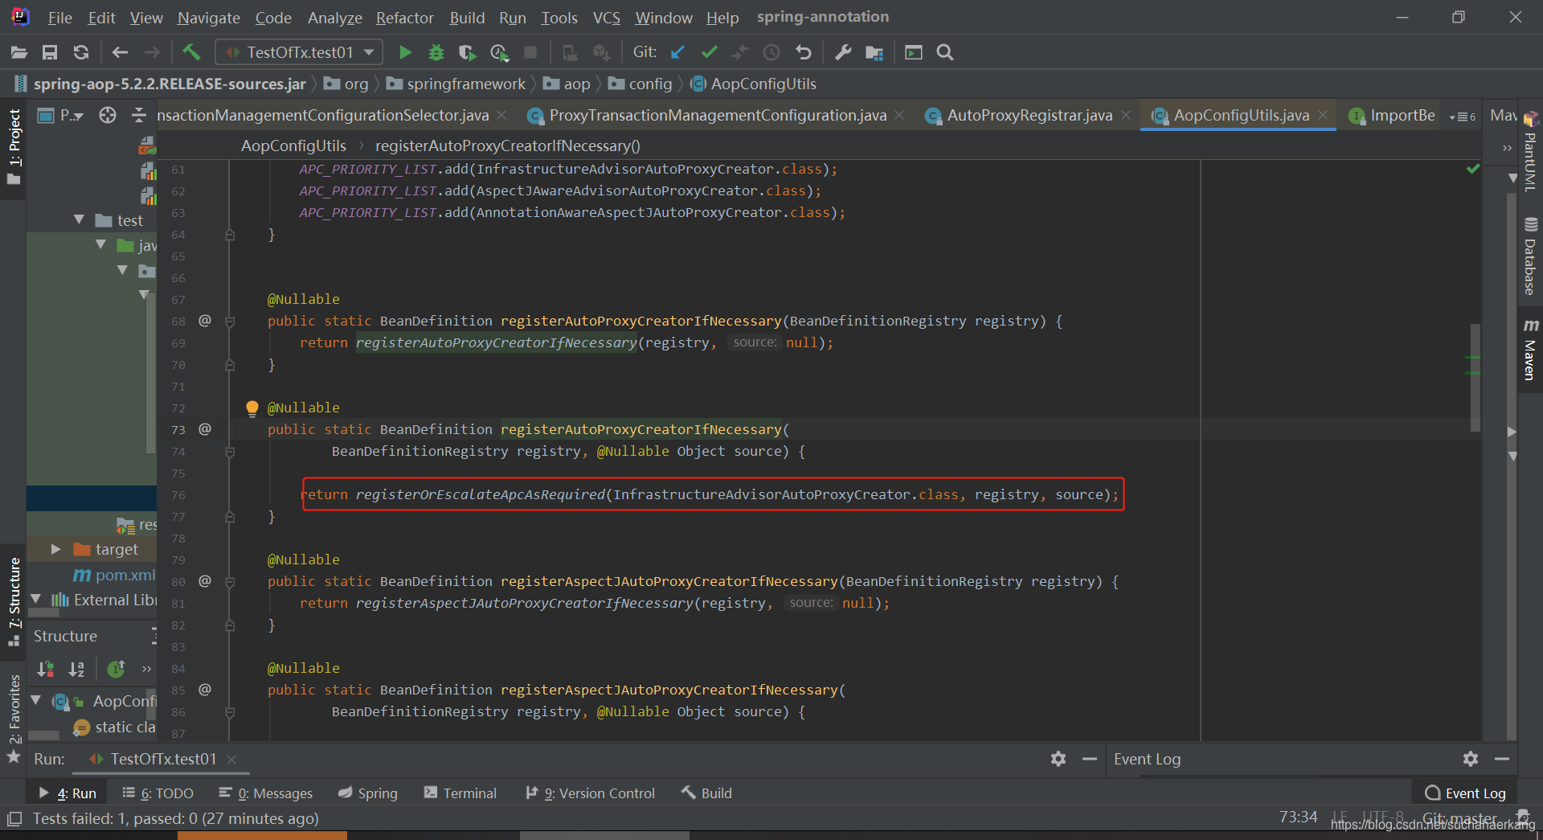
Task: Click the Git update project arrow
Action: pyautogui.click(x=677, y=52)
